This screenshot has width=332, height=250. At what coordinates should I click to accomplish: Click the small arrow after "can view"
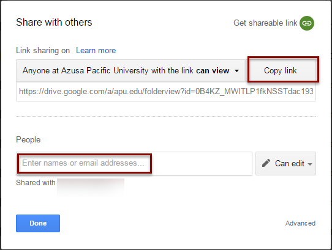click(236, 71)
